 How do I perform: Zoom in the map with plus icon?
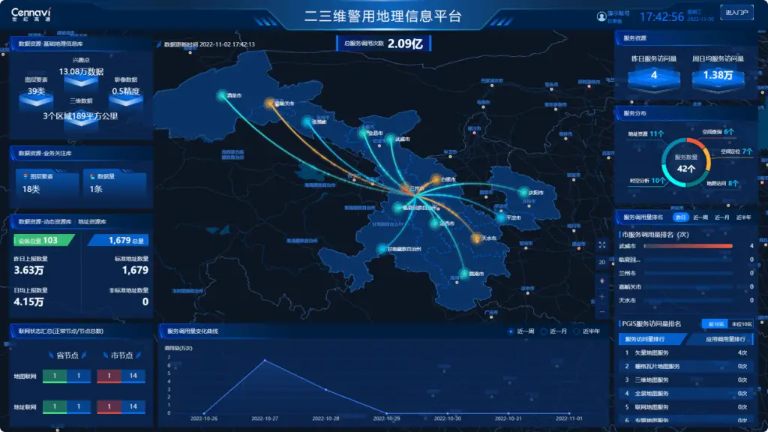click(601, 296)
